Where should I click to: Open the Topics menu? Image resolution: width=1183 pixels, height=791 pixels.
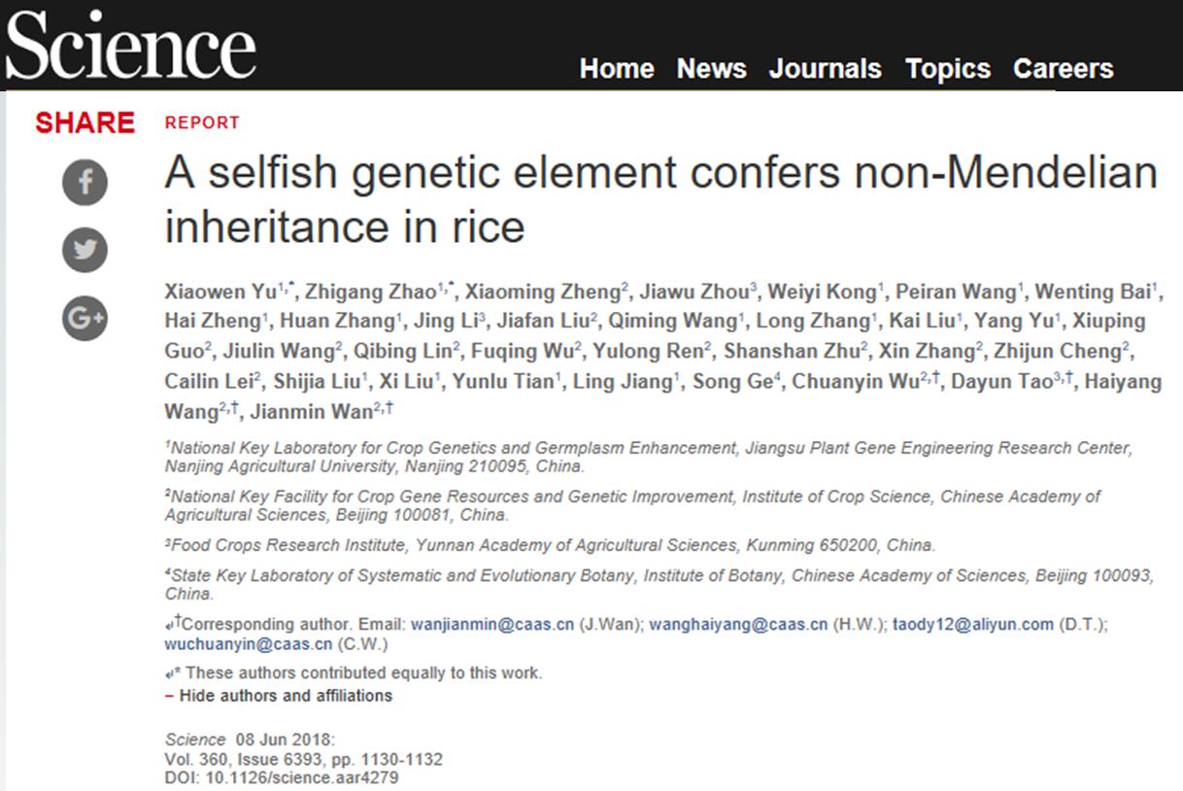(948, 69)
